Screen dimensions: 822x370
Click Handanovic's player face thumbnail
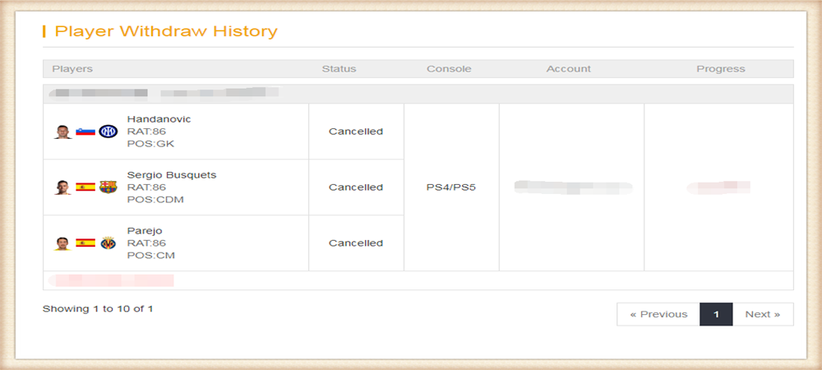pos(62,132)
